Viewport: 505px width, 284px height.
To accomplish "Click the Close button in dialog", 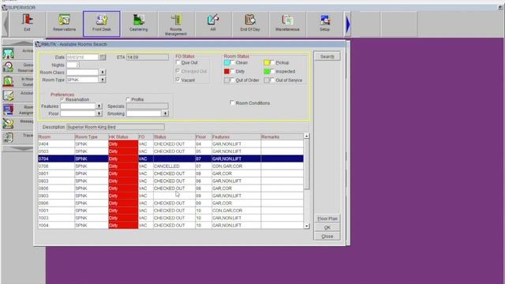I will (x=327, y=237).
